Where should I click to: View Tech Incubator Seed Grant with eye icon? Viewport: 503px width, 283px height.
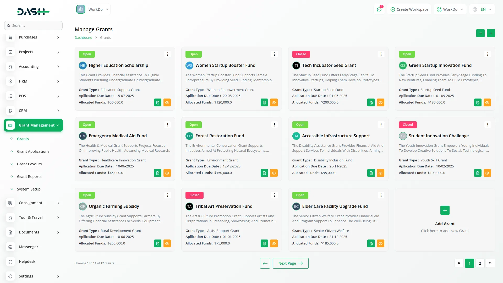[381, 102]
